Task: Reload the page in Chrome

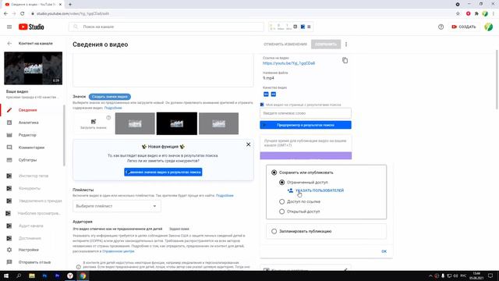Action: (23, 14)
